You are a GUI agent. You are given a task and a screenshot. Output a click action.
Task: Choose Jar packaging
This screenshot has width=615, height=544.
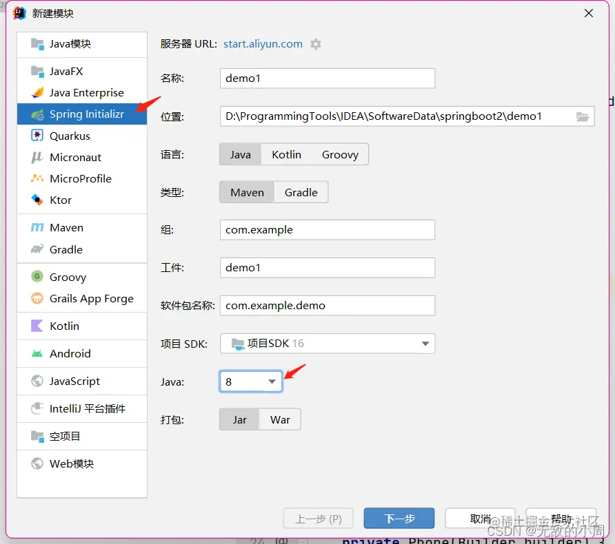pos(239,419)
